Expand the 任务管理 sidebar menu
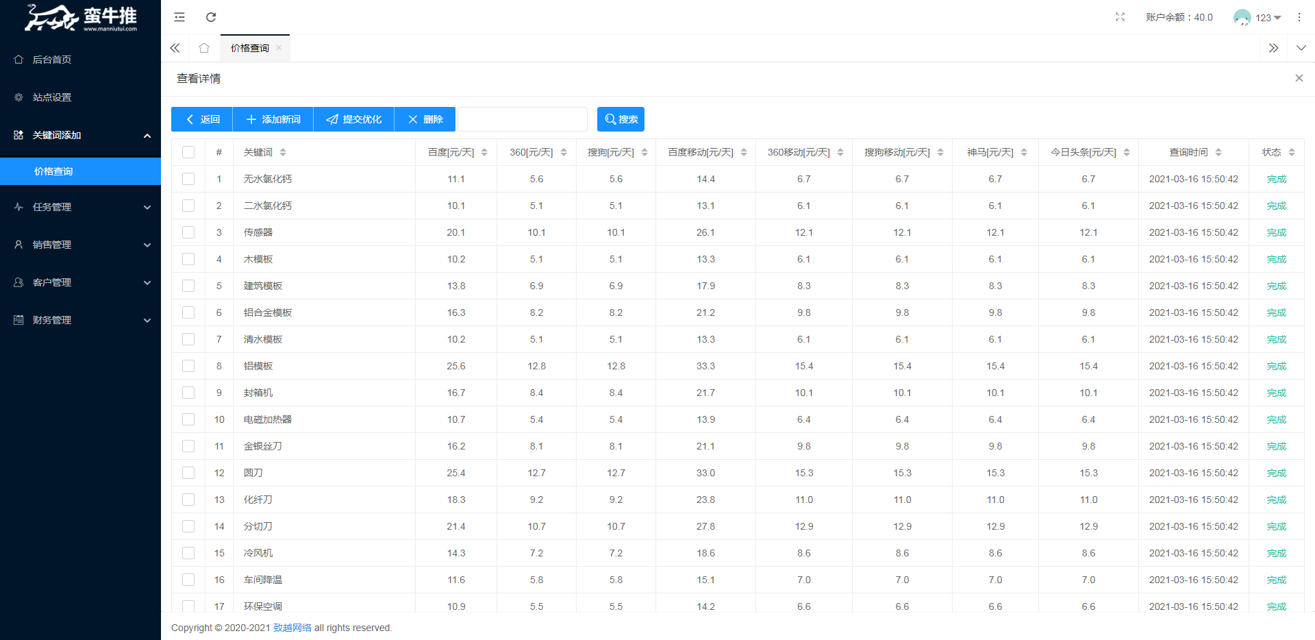 click(x=80, y=207)
